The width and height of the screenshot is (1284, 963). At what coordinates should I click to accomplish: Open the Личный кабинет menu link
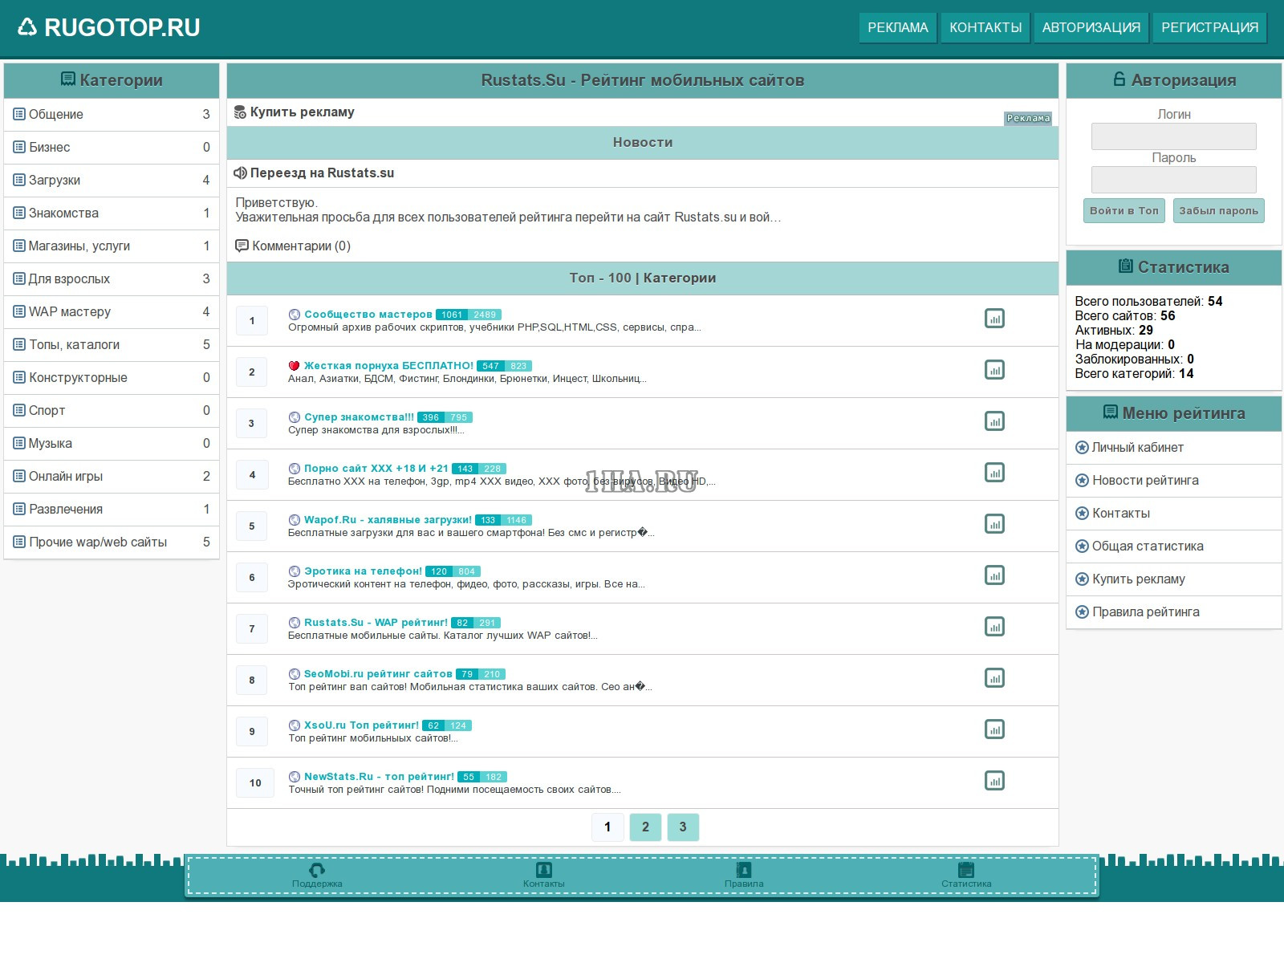click(x=1137, y=448)
